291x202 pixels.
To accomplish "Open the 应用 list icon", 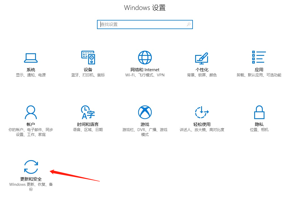I will pyautogui.click(x=259, y=57).
